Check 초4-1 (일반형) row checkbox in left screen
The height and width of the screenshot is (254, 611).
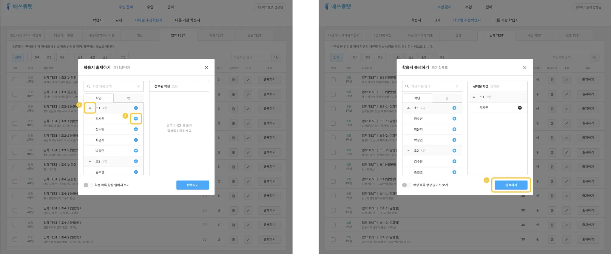click(x=15, y=210)
